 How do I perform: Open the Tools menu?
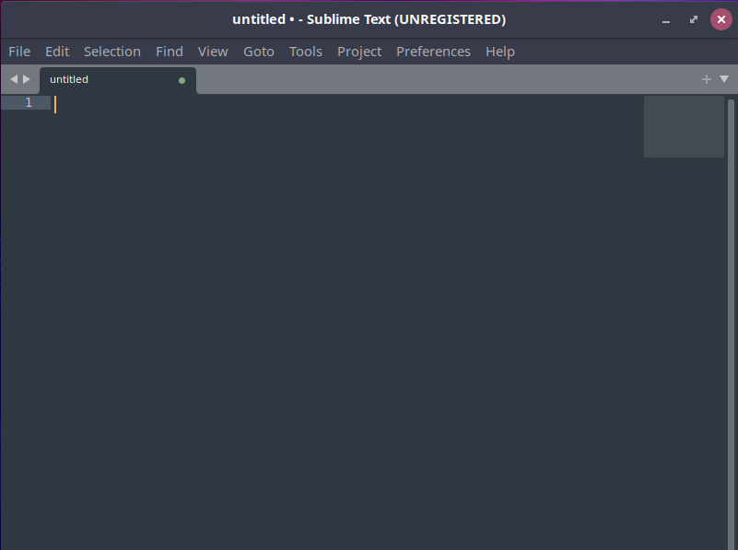pyautogui.click(x=306, y=52)
